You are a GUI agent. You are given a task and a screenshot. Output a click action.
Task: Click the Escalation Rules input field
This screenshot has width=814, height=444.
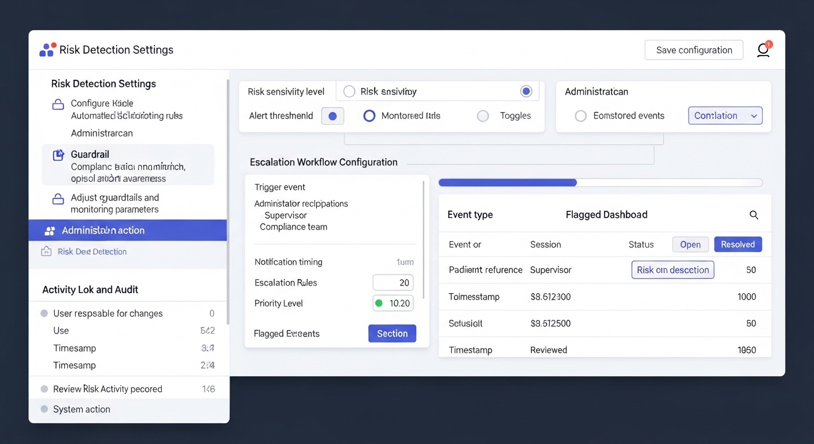click(393, 283)
